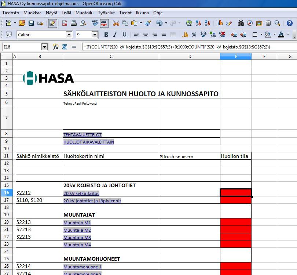Paste from clipboard icon
Screen dimensions: 297x275
coord(134,23)
